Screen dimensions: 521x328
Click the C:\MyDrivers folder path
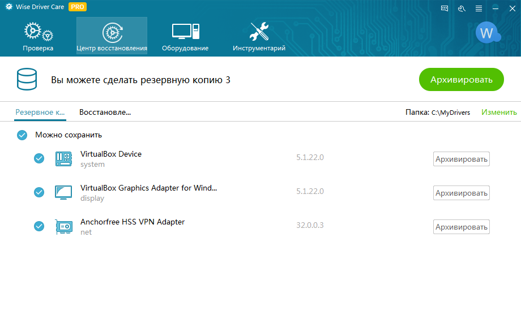[x=451, y=113]
